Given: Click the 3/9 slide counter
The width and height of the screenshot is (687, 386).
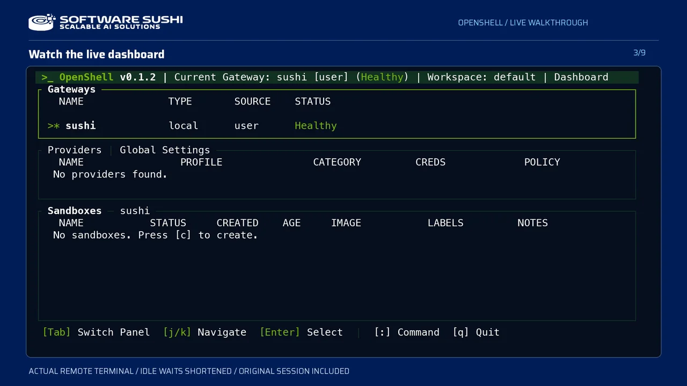Looking at the screenshot, I should pyautogui.click(x=639, y=53).
